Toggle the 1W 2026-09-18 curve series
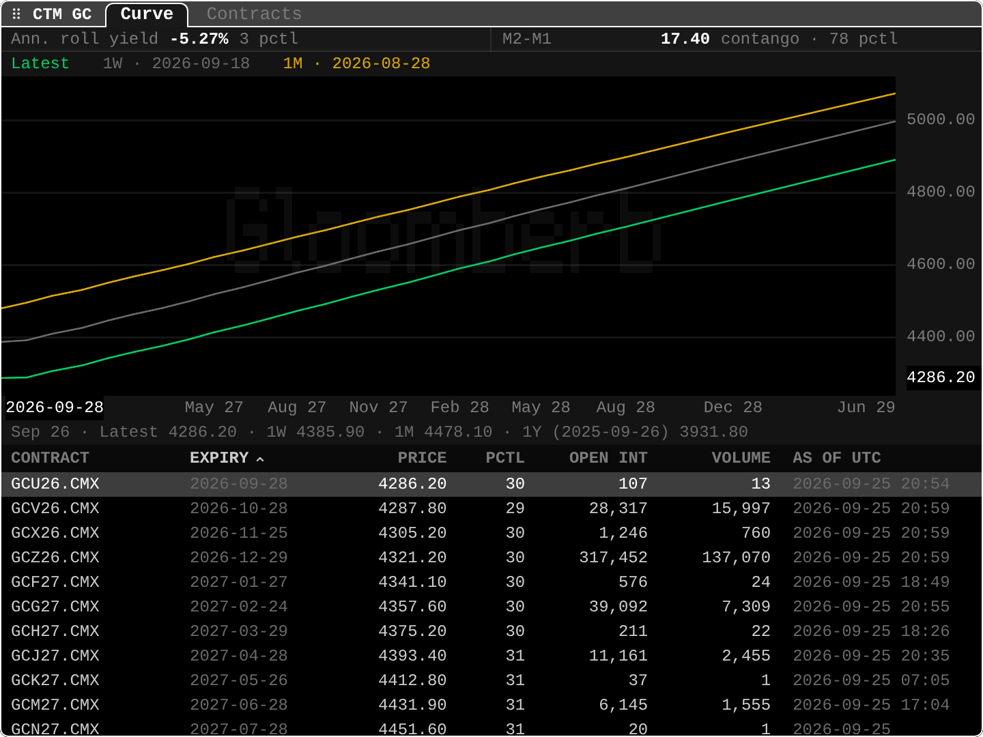This screenshot has width=983, height=737. tap(176, 63)
